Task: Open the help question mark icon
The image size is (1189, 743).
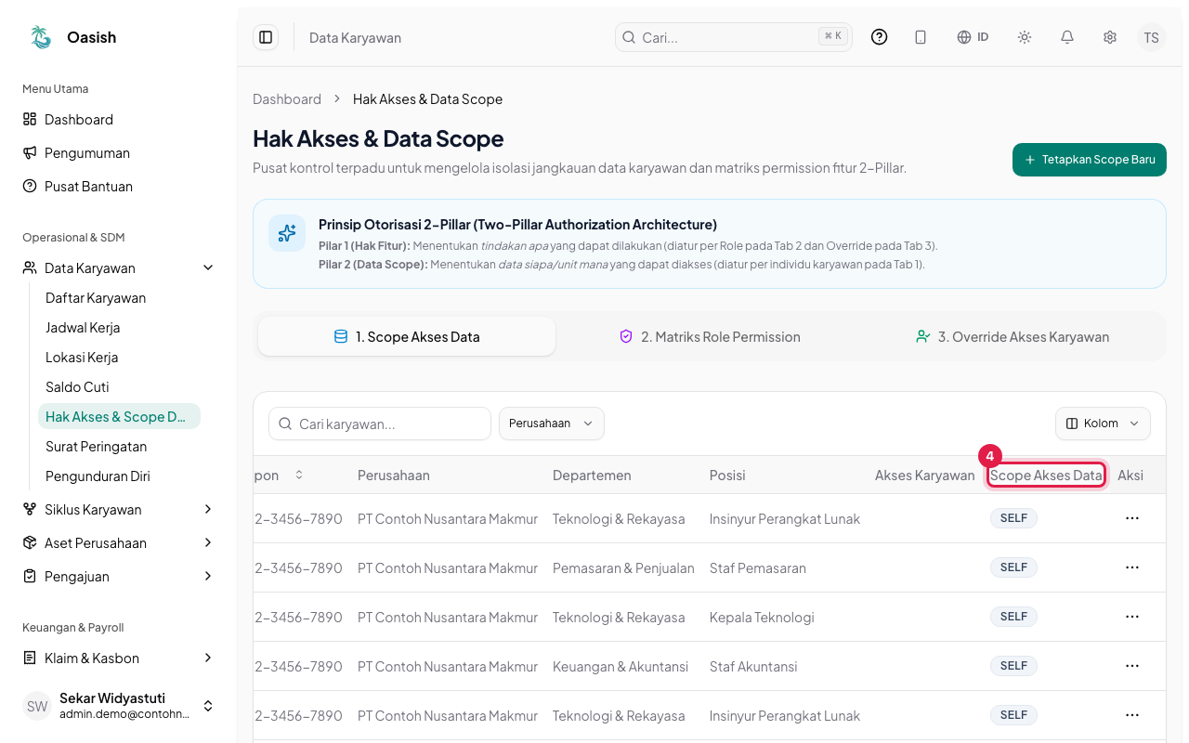Action: (879, 37)
